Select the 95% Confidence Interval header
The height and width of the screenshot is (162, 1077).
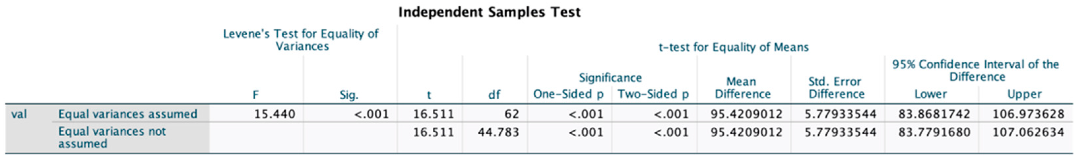click(x=976, y=70)
